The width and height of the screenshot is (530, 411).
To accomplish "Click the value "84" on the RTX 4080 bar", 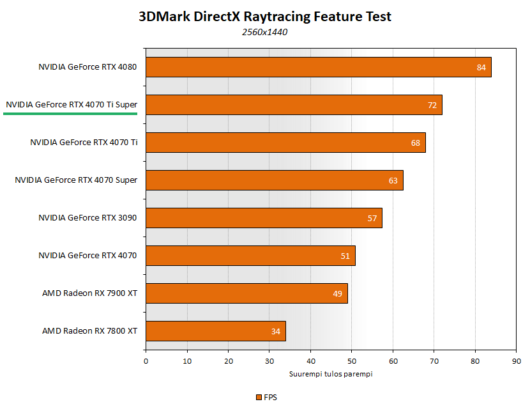I will tap(481, 68).
